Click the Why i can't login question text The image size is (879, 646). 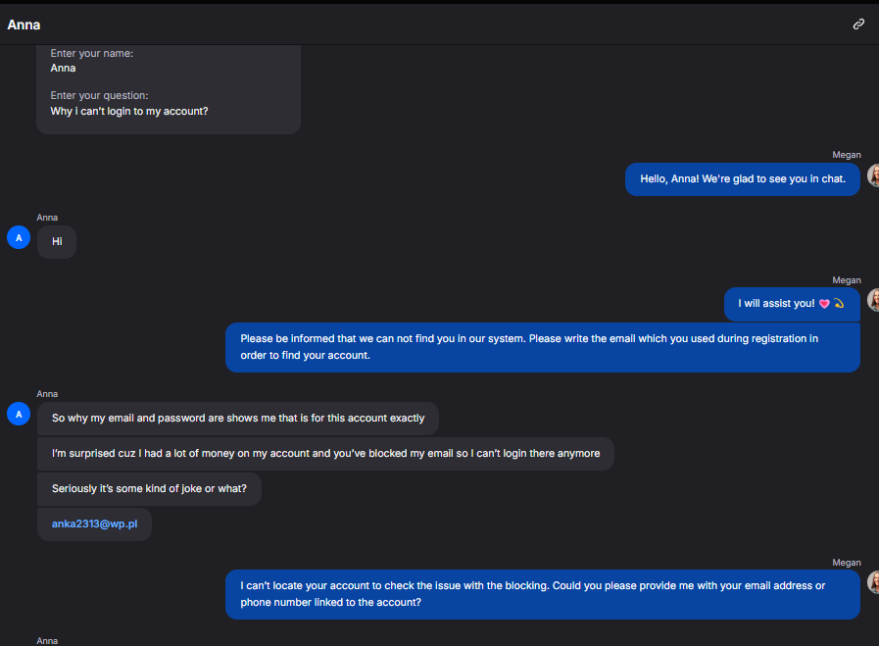pos(129,111)
